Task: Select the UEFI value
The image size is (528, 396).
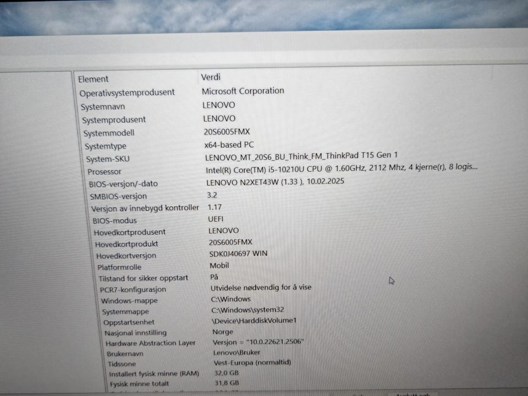Action: pyautogui.click(x=216, y=219)
